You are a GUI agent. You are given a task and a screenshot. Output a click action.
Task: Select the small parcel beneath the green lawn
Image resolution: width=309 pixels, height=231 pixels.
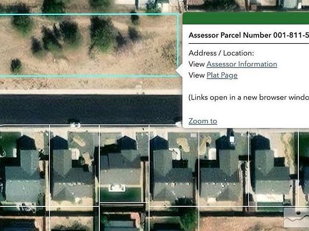124,217
